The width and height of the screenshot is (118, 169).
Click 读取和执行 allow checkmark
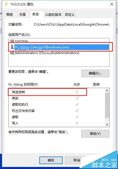[x=77, y=104]
